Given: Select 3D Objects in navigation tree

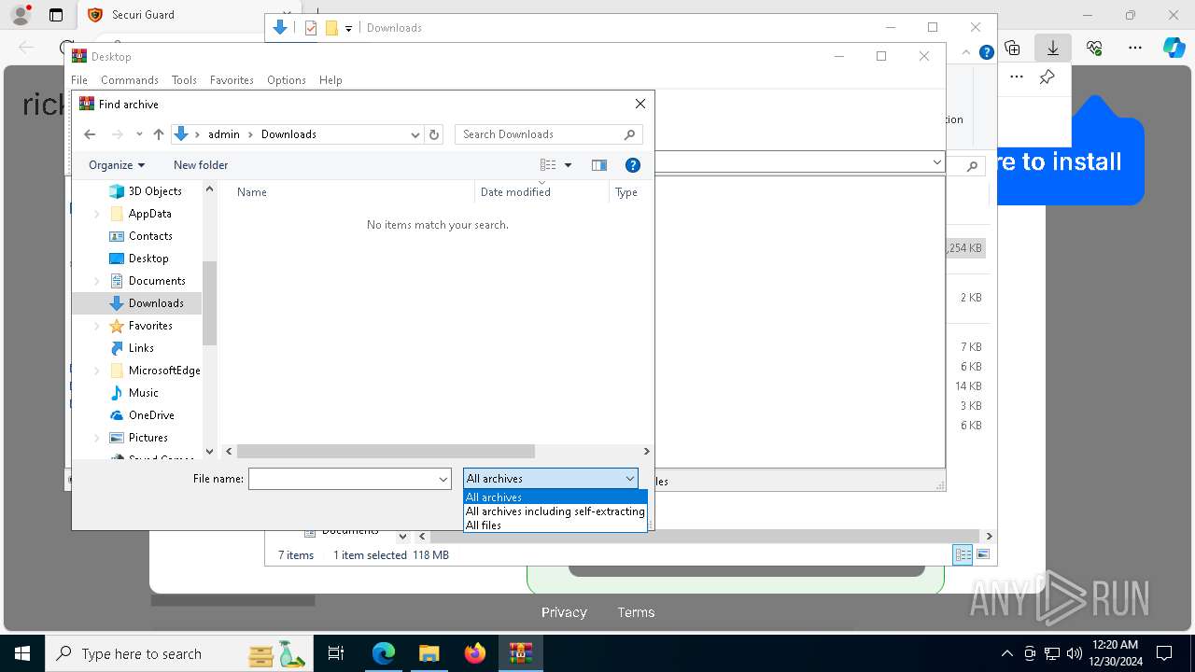Looking at the screenshot, I should tap(154, 191).
